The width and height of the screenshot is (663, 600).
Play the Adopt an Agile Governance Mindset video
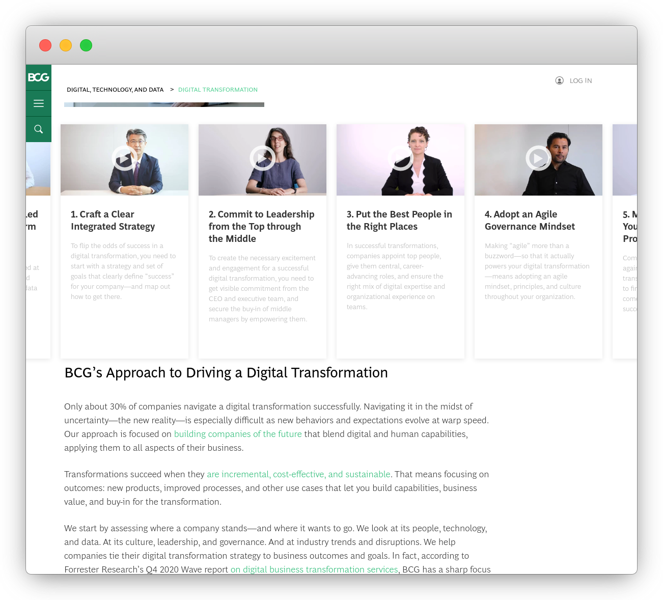[x=538, y=158]
